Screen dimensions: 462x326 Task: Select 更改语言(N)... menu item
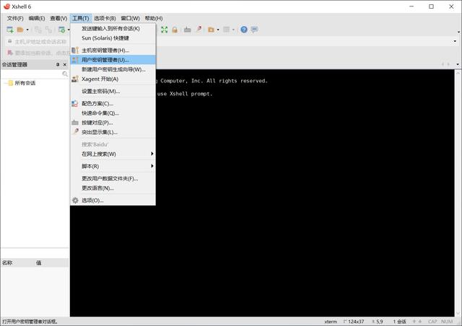coord(113,188)
